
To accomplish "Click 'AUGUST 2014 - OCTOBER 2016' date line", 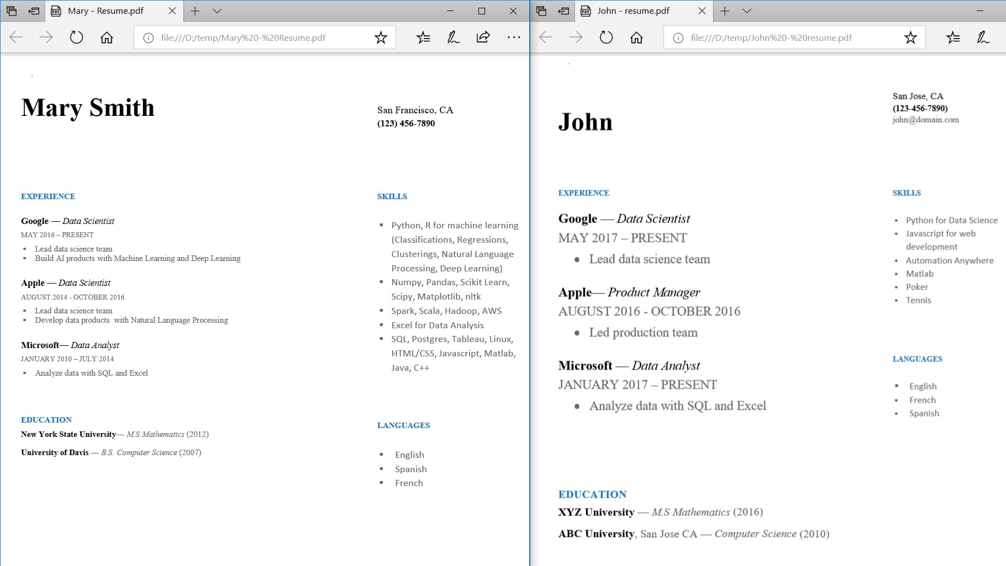I will pos(73,297).
